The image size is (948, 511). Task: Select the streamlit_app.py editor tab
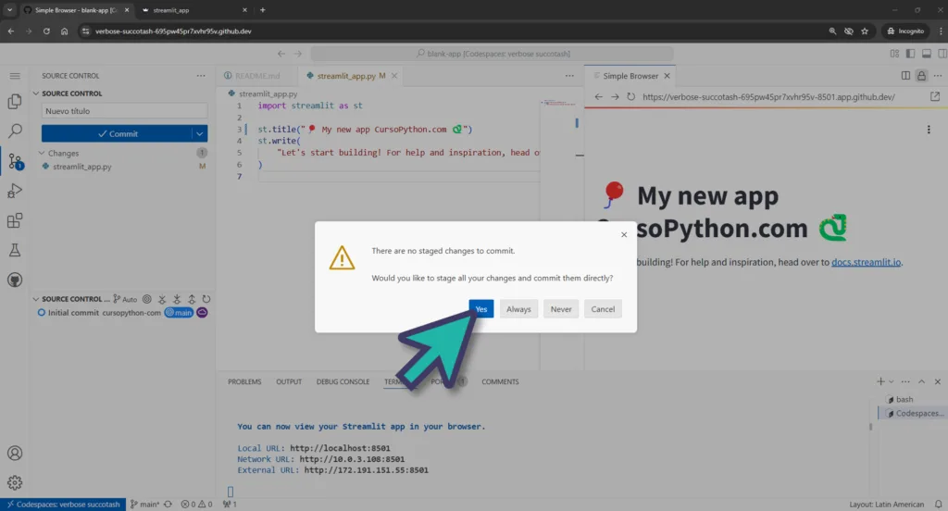[x=346, y=76]
